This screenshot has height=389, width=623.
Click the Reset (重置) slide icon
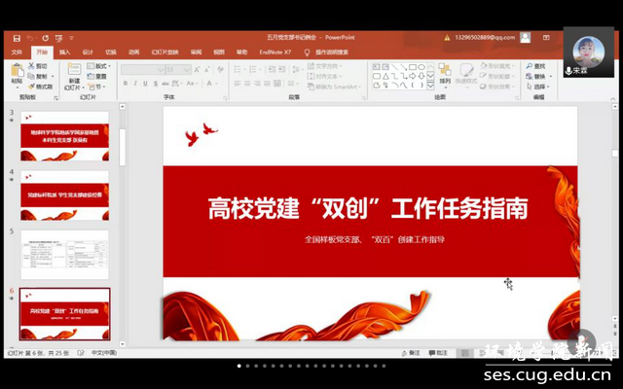pyautogui.click(x=97, y=76)
